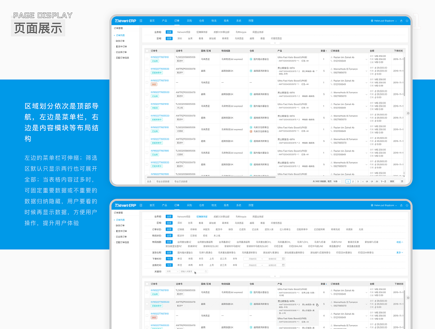Tick checkbox of 缺货 row in bottom window

pyautogui.click(x=147, y=316)
